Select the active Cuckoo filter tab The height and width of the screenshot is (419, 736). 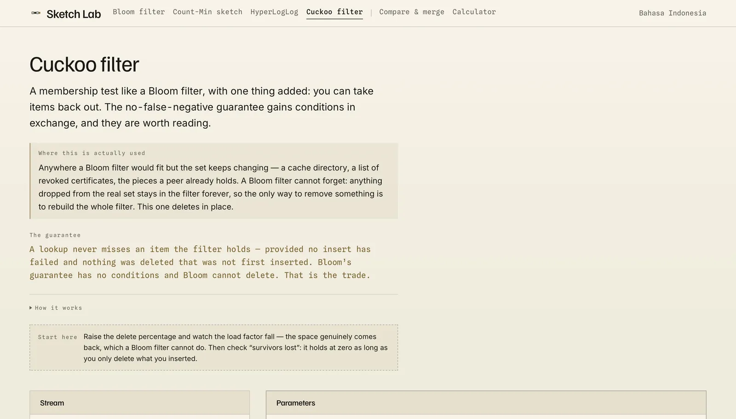click(334, 12)
